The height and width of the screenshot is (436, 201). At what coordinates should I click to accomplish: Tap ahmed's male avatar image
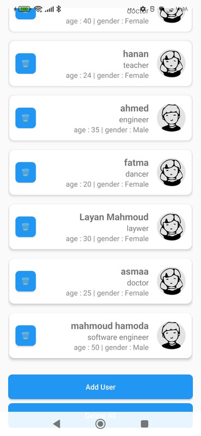click(x=171, y=118)
